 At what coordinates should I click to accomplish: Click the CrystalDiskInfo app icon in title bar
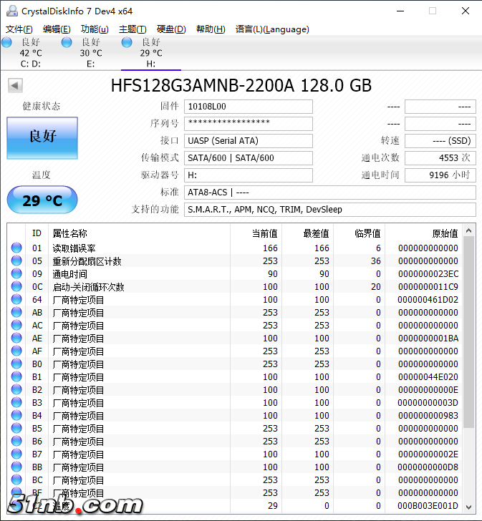tap(11, 11)
